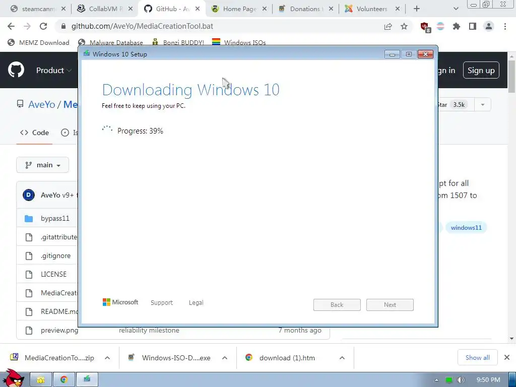Viewport: 516px width, 387px height.
Task: Open the bypass11 folder
Action: point(55,218)
